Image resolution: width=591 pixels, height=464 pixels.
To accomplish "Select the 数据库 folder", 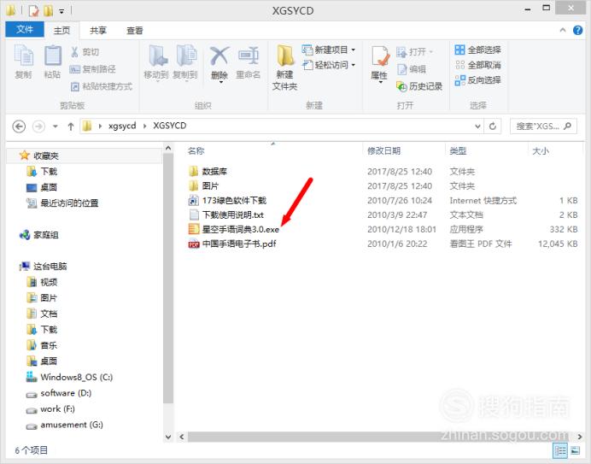I will tap(214, 171).
